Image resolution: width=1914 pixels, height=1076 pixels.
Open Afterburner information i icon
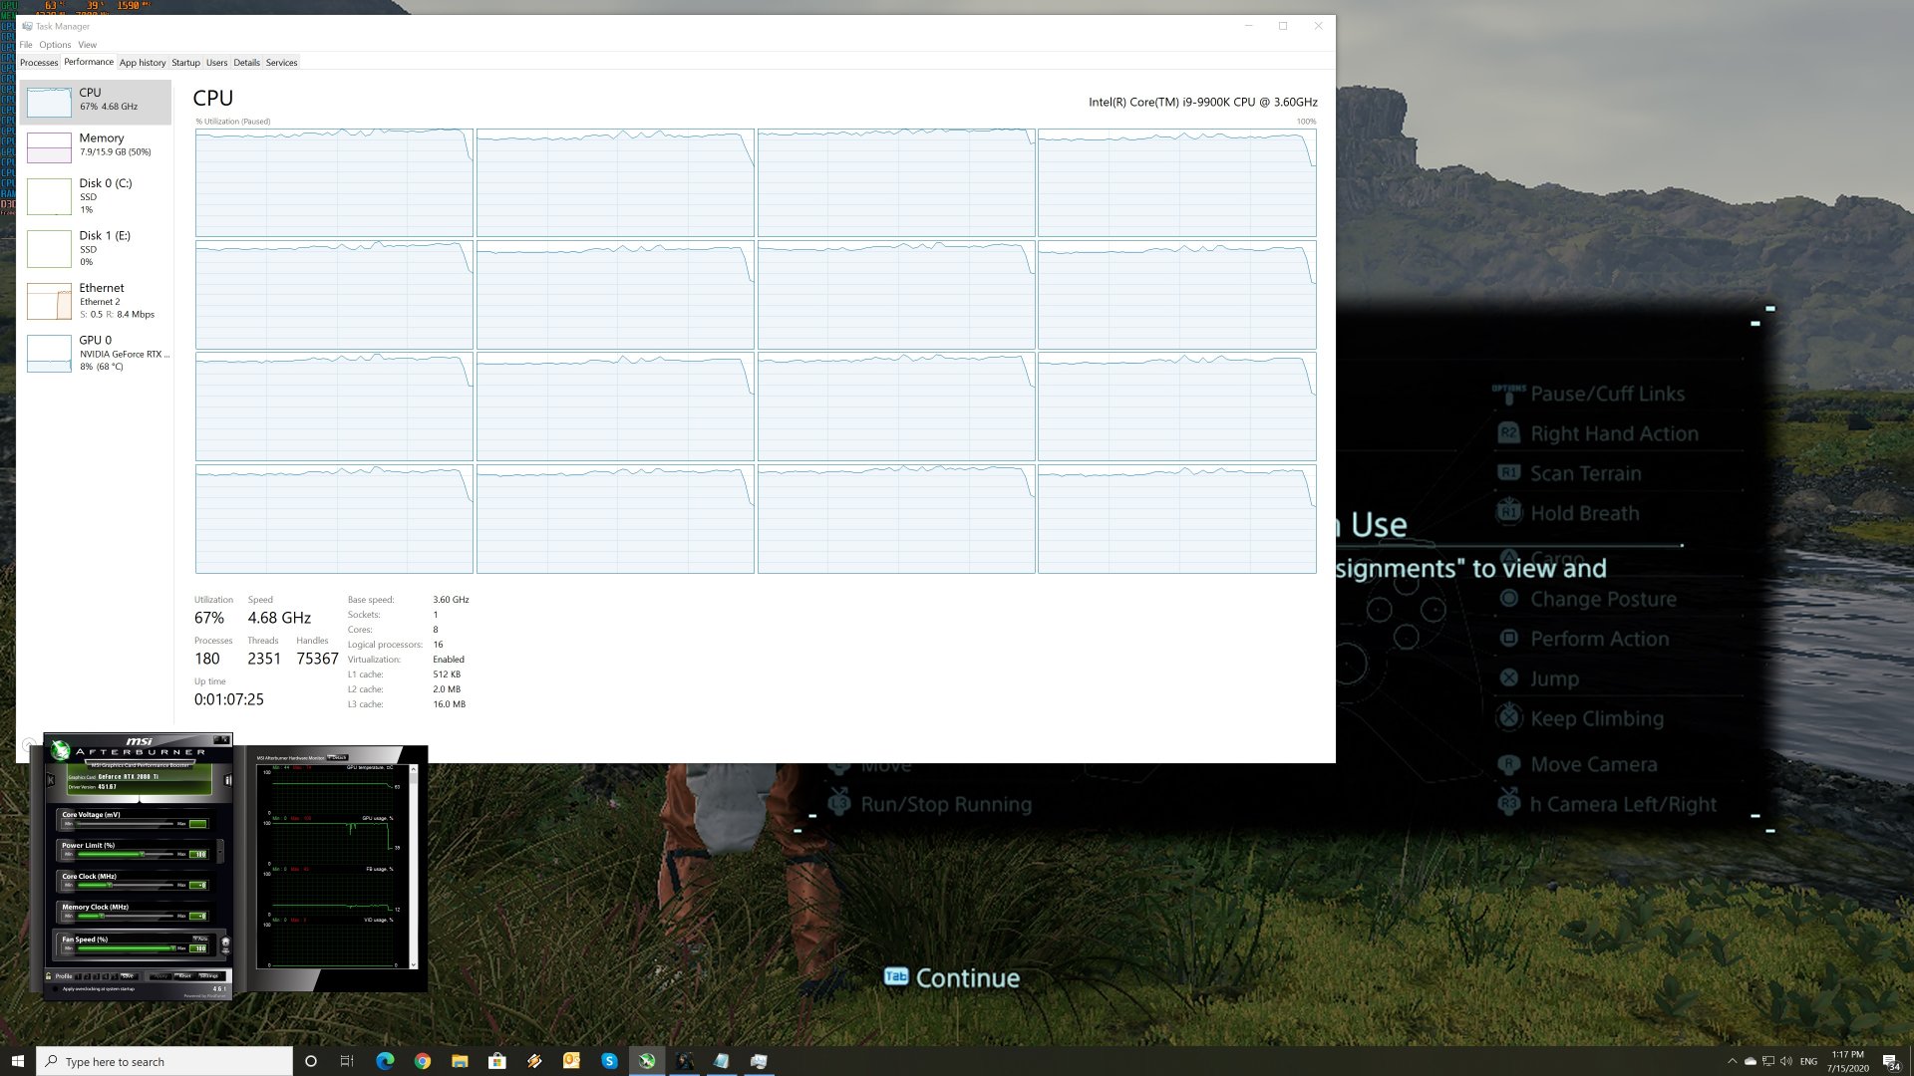(227, 780)
